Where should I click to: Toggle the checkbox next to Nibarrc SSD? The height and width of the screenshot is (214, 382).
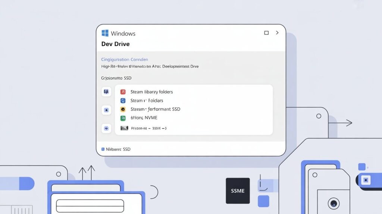click(x=103, y=149)
